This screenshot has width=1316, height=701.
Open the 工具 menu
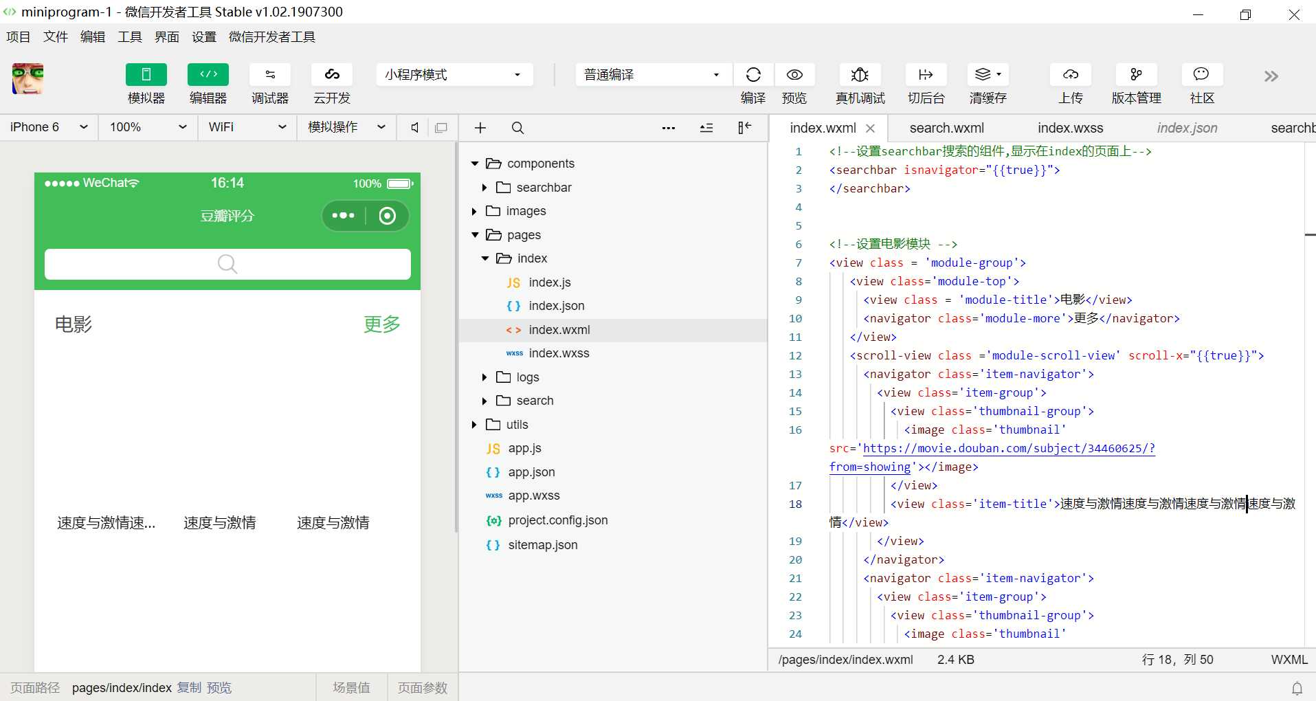(130, 37)
